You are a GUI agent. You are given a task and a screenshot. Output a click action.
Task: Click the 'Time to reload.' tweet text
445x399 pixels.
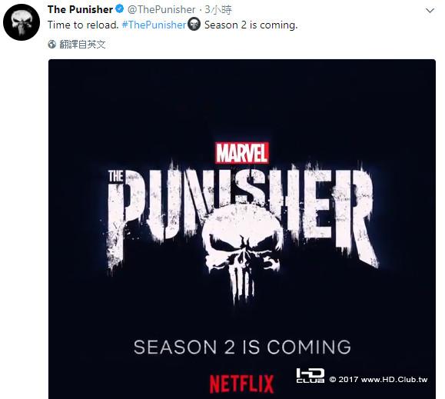click(83, 25)
